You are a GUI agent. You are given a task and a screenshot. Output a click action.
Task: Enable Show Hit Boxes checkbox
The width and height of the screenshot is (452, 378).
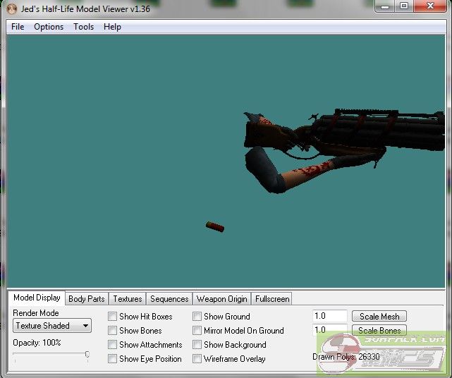(113, 317)
